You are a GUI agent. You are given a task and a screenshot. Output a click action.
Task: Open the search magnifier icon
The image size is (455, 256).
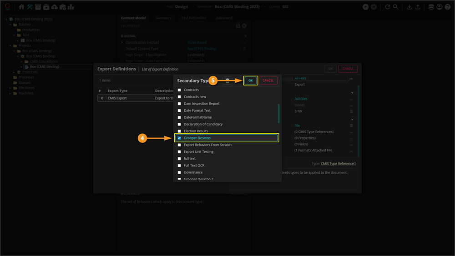click(396, 7)
